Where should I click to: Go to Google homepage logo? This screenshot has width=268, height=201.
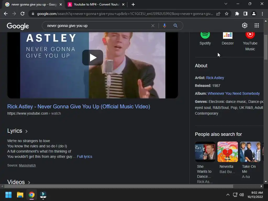18,26
